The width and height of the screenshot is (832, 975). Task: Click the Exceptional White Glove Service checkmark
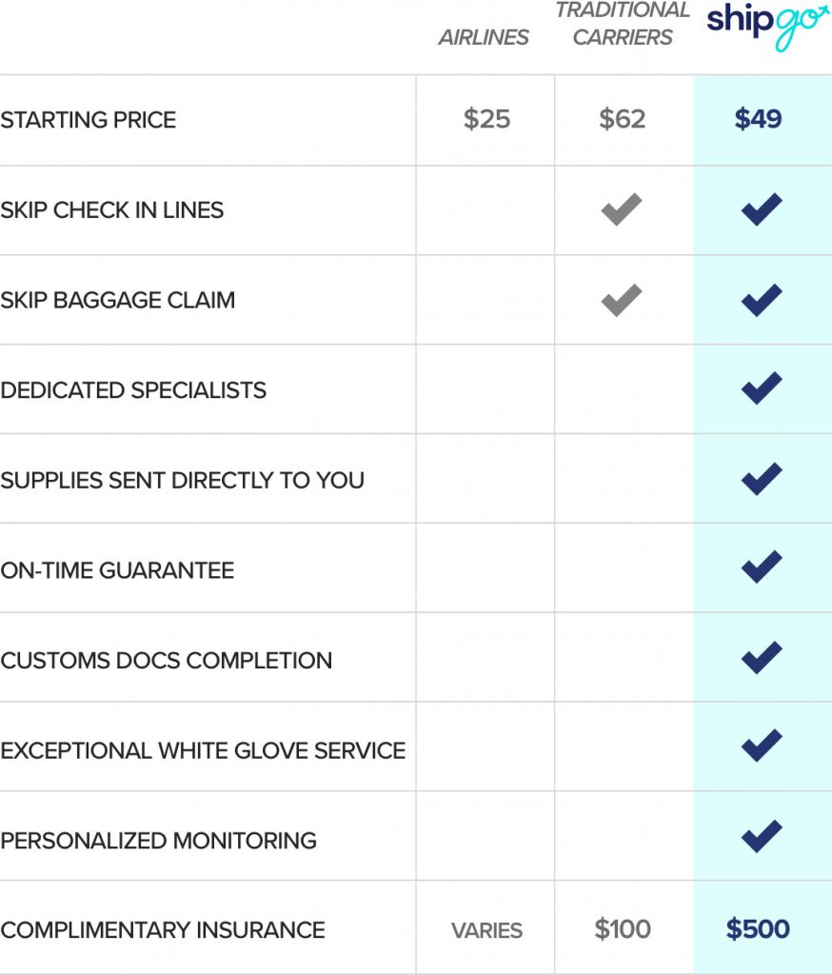[x=762, y=746]
